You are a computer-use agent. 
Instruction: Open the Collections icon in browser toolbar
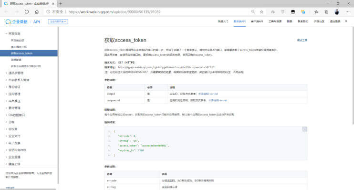(x=326, y=12)
